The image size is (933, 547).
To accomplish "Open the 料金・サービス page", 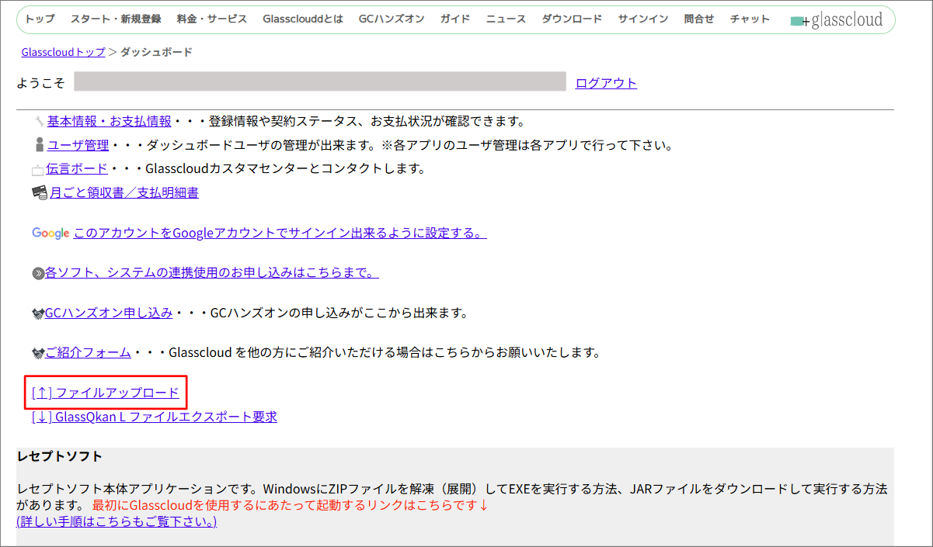I will (211, 19).
